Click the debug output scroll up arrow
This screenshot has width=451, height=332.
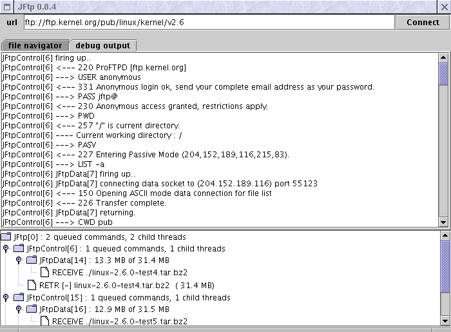click(x=443, y=58)
